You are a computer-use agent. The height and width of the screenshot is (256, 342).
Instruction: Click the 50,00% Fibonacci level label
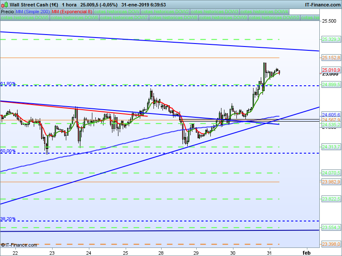coord(8,151)
